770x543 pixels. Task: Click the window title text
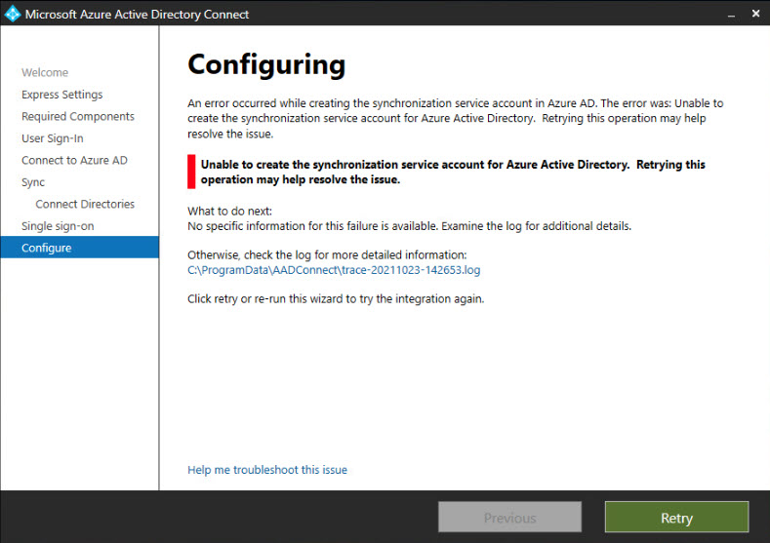137,15
